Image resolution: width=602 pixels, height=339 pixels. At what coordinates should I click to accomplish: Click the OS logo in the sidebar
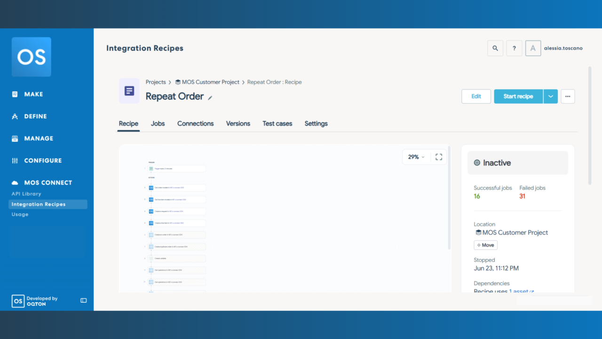(32, 57)
